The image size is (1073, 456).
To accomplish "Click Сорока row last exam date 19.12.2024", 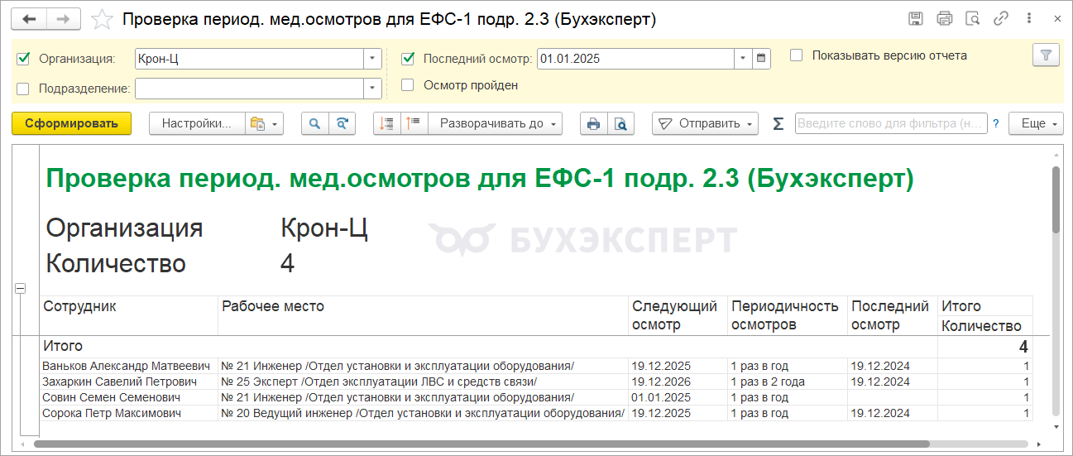I will [893, 413].
